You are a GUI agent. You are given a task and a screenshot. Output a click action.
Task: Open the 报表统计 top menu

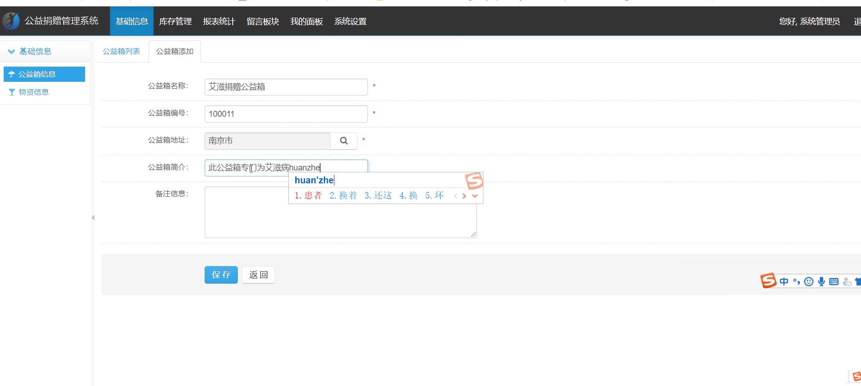[x=219, y=21]
